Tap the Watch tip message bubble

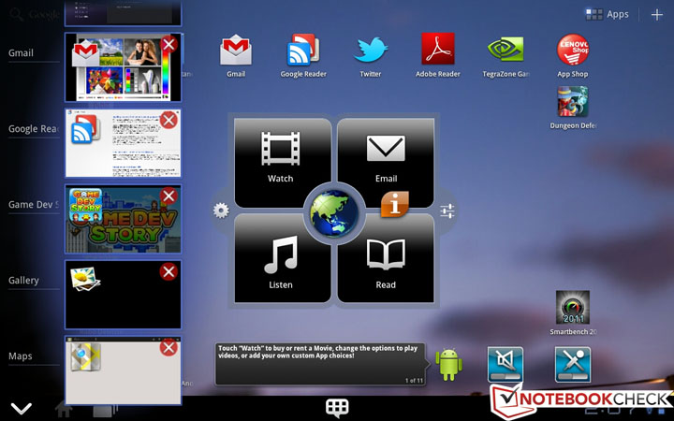pos(321,364)
